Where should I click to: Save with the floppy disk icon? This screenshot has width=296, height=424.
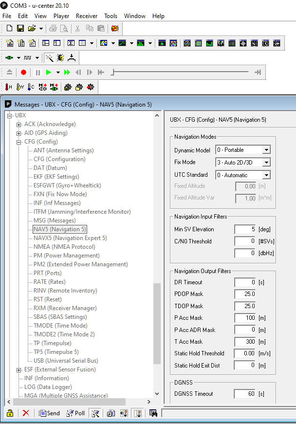coord(20,28)
